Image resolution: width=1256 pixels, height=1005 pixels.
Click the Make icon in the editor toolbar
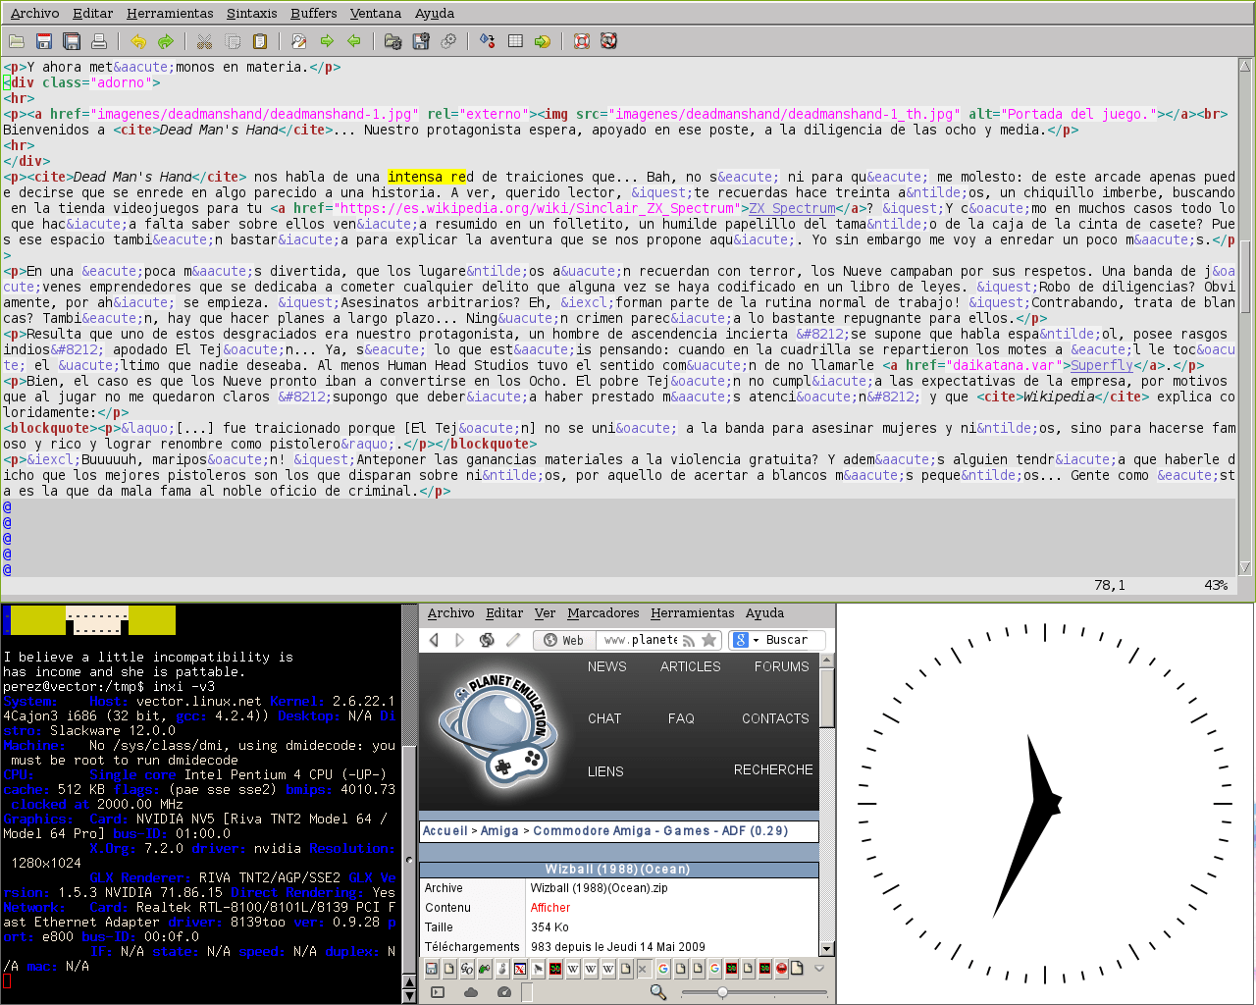488,41
